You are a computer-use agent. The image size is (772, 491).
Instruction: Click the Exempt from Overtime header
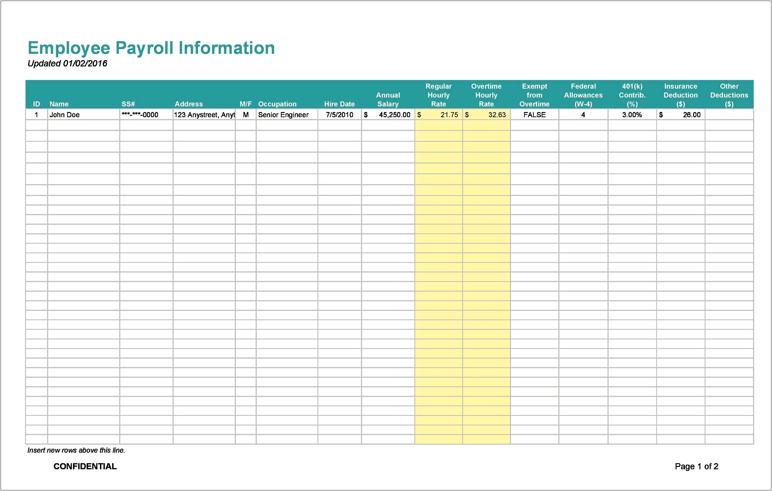(x=534, y=95)
